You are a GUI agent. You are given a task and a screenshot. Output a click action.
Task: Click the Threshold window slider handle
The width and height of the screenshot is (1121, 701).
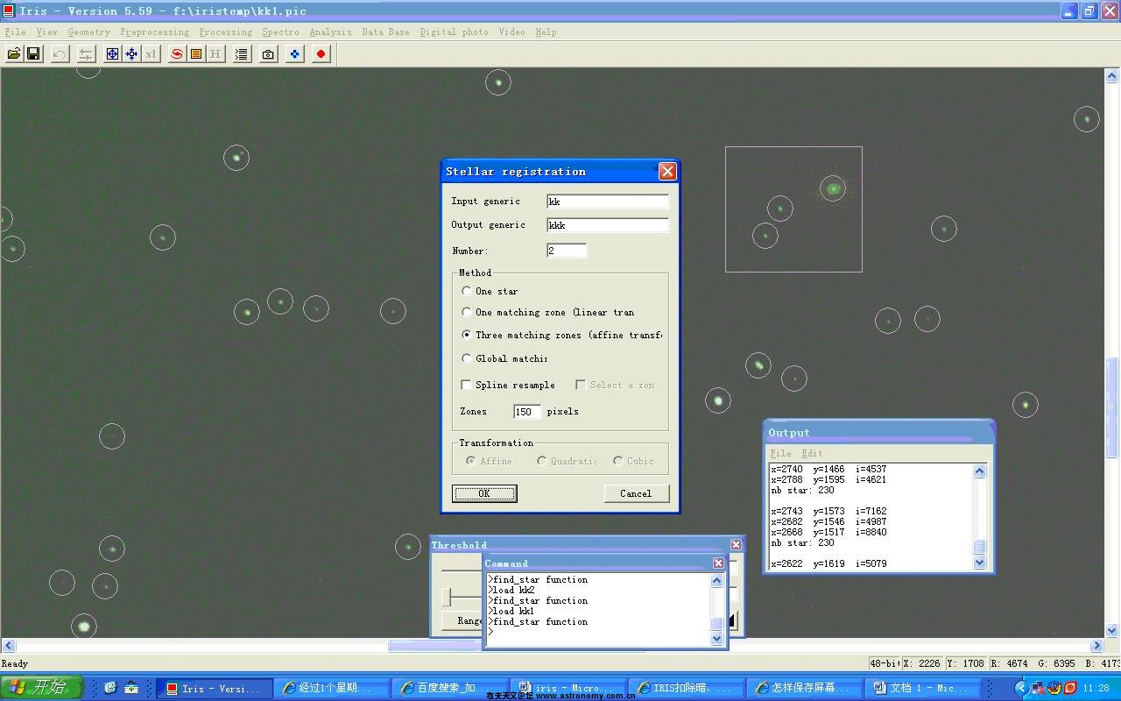click(447, 598)
